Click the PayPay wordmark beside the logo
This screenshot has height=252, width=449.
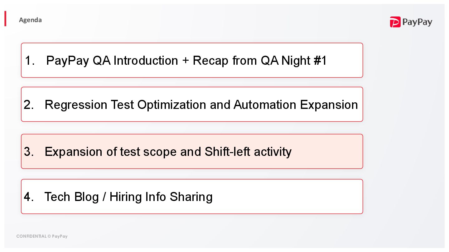pyautogui.click(x=417, y=22)
